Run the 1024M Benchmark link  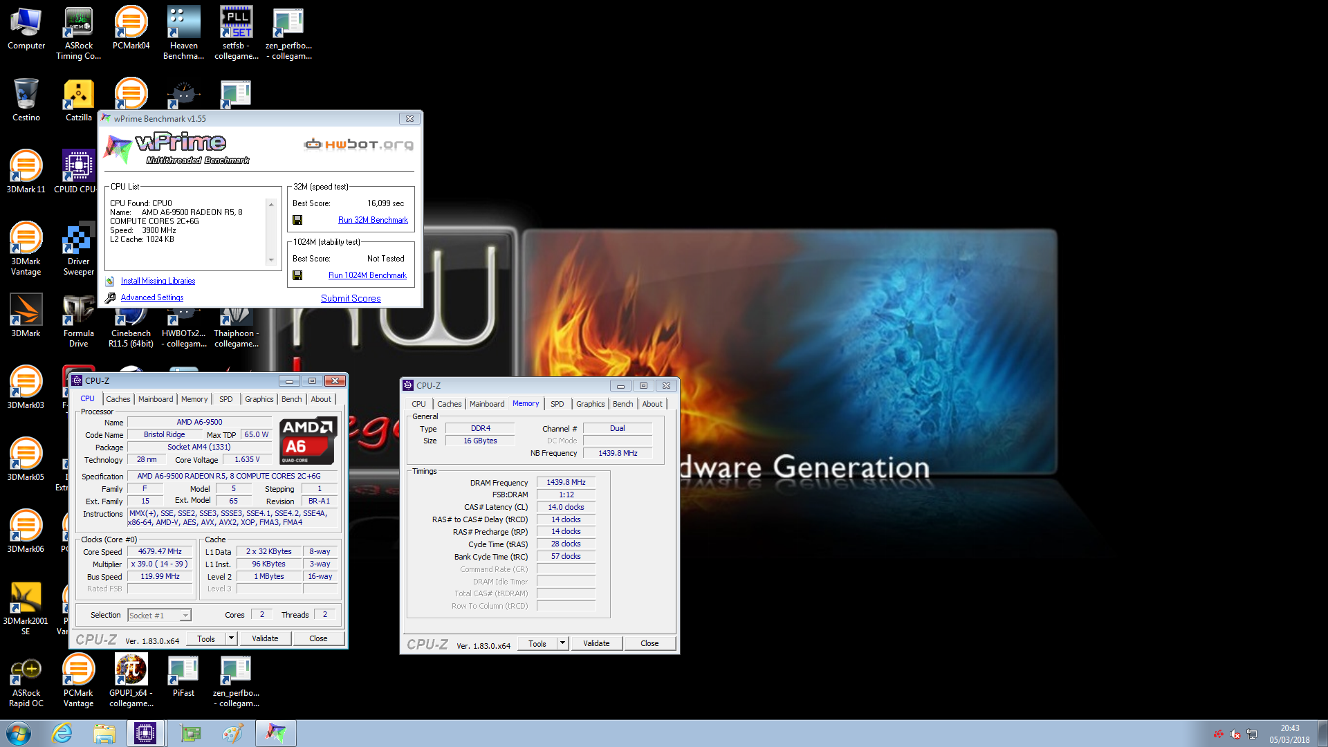point(367,275)
